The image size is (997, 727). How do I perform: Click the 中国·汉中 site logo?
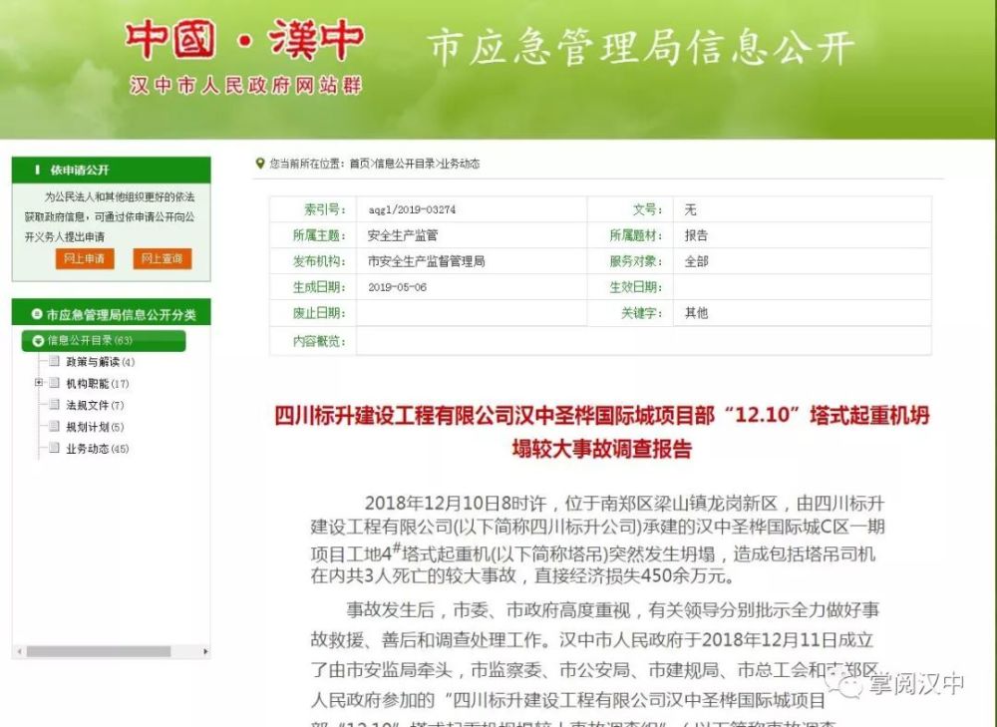pyautogui.click(x=245, y=40)
